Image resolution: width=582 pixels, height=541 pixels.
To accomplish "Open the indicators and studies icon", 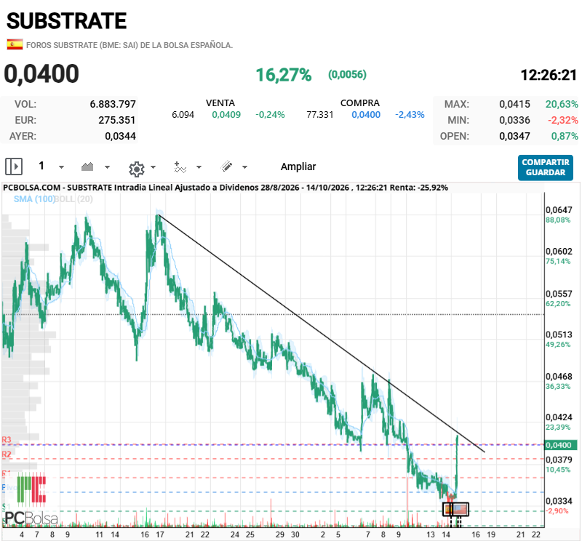I will click(180, 167).
